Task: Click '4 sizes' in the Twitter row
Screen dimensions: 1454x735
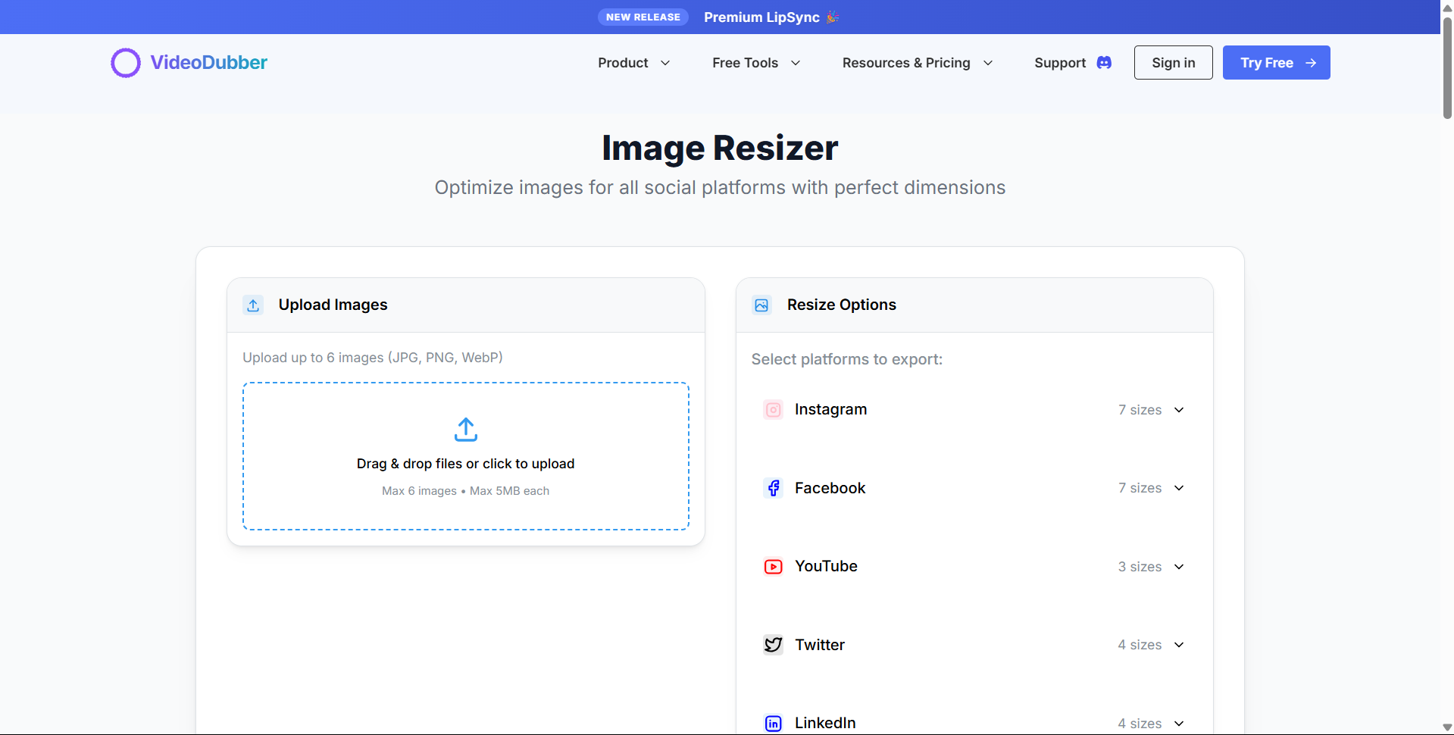Action: pyautogui.click(x=1140, y=645)
